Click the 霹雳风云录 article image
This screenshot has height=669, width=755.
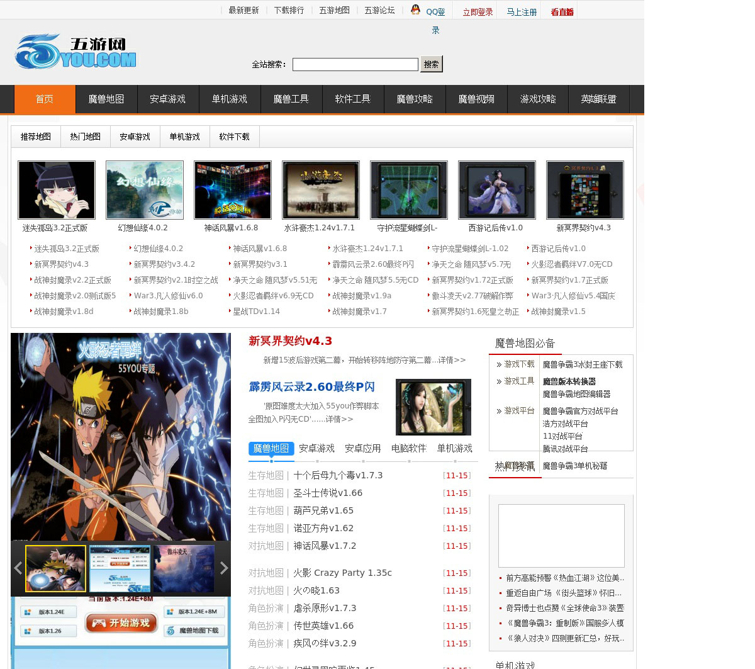433,407
